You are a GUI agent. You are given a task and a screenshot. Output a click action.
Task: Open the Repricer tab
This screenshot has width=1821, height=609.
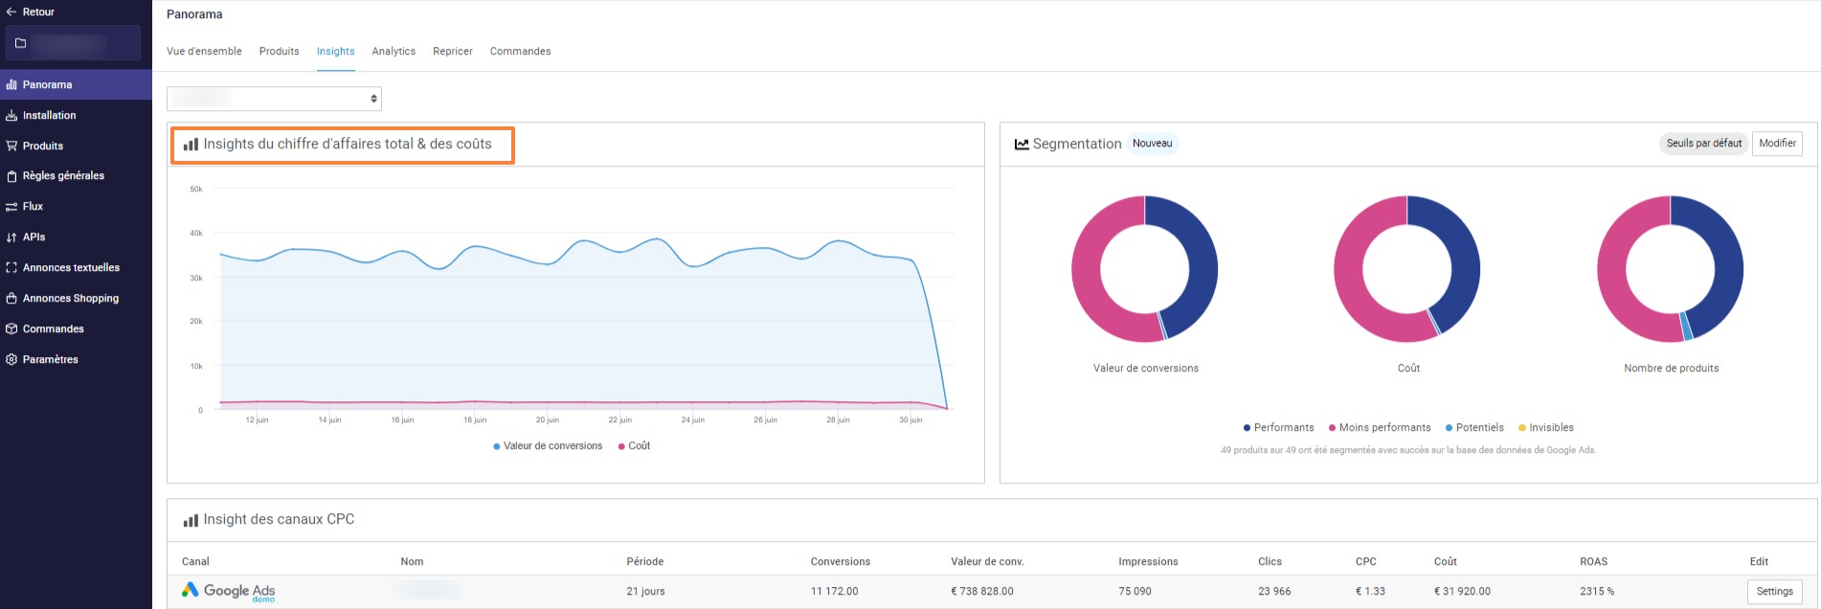coord(453,51)
